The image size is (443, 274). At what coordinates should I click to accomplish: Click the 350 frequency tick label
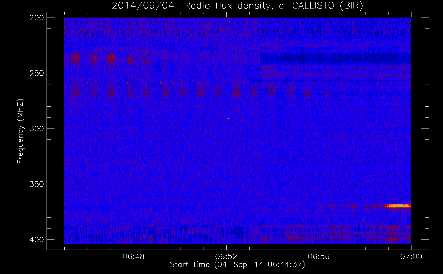coord(36,184)
